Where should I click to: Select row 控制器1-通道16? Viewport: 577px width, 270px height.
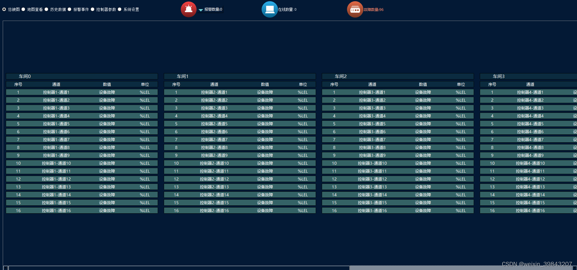pyautogui.click(x=82, y=211)
